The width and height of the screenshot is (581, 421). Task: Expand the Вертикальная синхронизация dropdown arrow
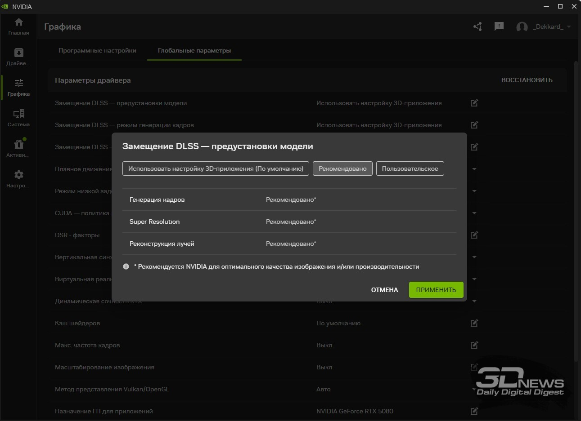(x=474, y=257)
